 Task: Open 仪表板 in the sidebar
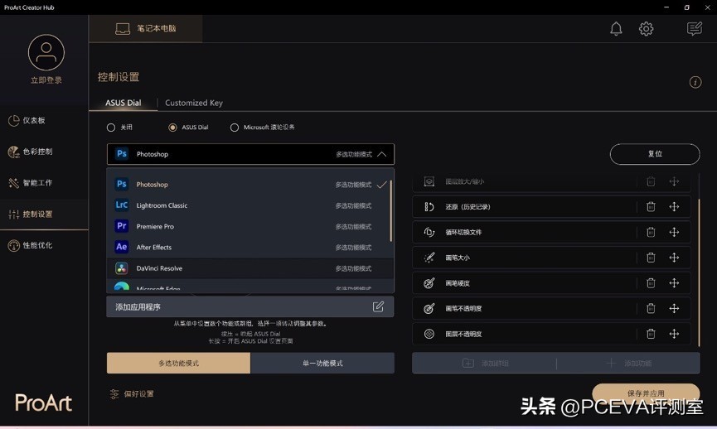click(x=44, y=120)
